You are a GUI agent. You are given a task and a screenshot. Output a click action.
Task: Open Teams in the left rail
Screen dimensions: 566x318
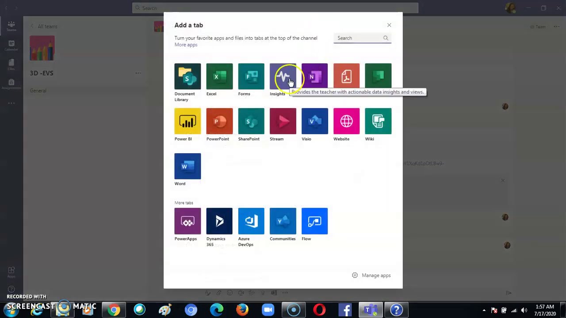(x=11, y=26)
